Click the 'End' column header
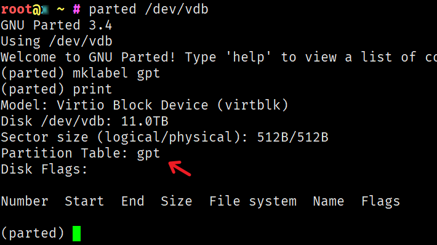 click(x=133, y=201)
